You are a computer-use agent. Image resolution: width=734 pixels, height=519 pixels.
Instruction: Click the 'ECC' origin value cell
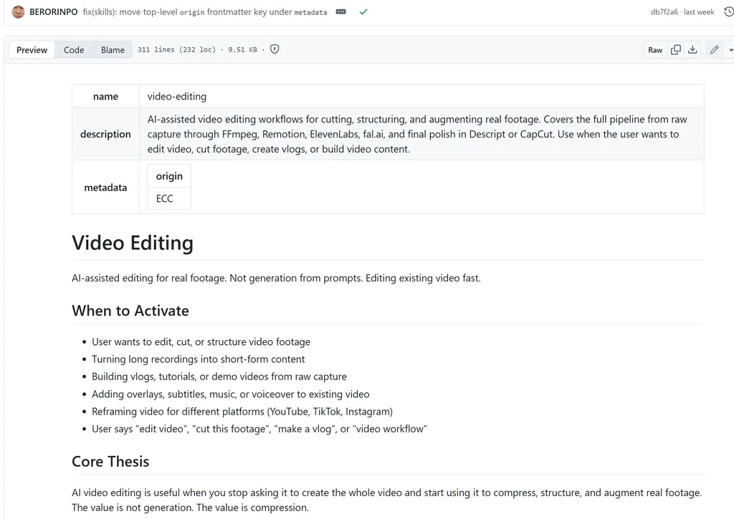(x=169, y=198)
